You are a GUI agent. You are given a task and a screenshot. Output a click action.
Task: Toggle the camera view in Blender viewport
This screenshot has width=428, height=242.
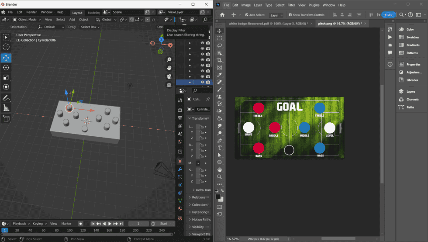click(169, 76)
